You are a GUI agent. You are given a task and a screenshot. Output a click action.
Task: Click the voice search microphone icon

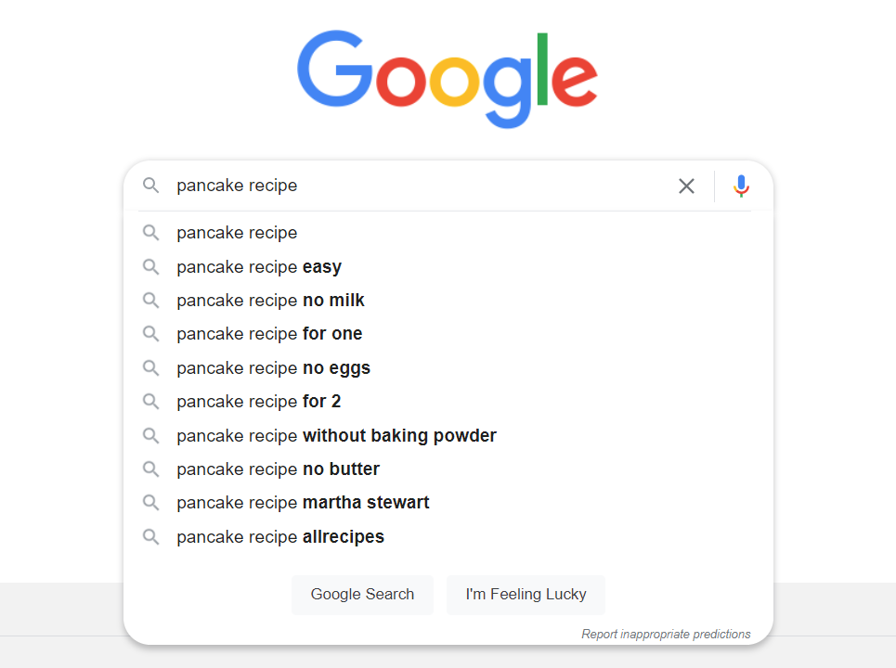pos(741,186)
